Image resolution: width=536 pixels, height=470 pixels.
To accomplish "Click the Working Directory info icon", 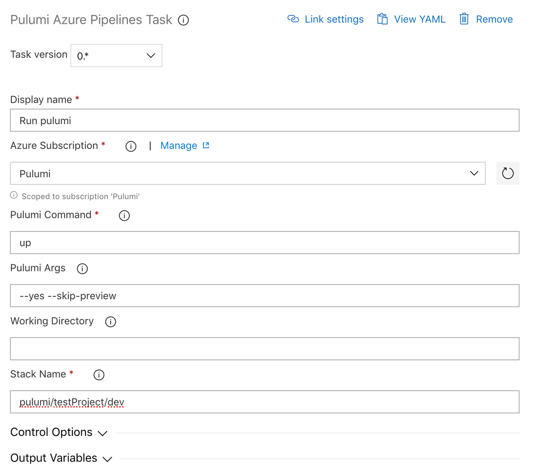I will click(111, 322).
